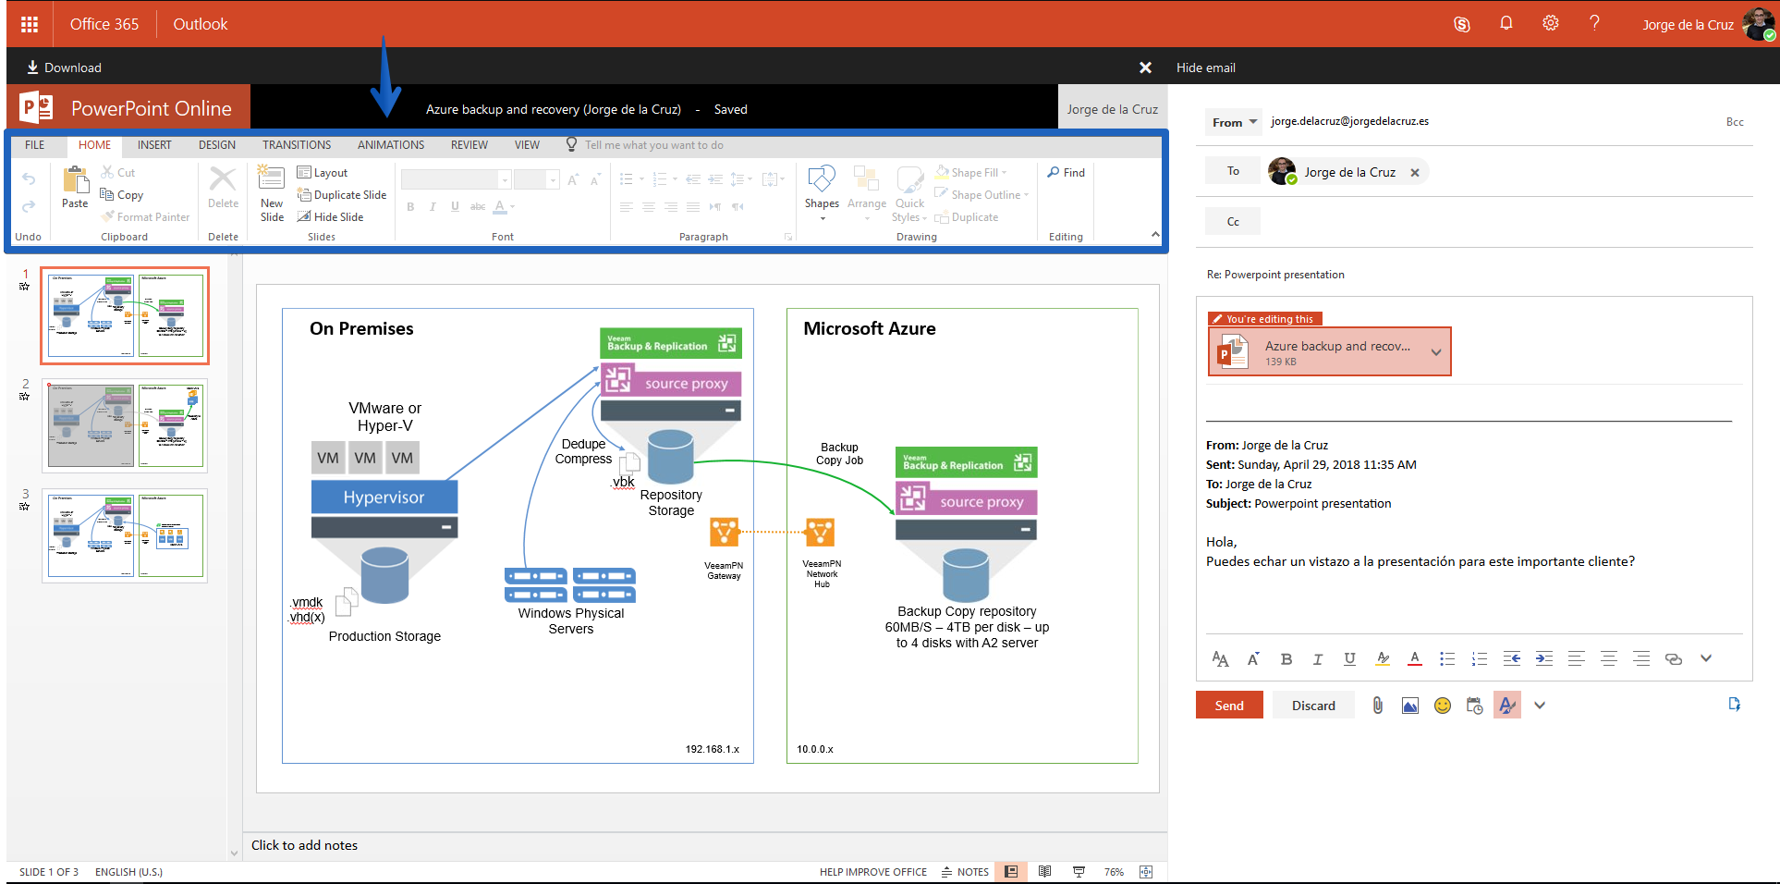
Task: Switch to the REVIEW tab
Action: point(469,145)
